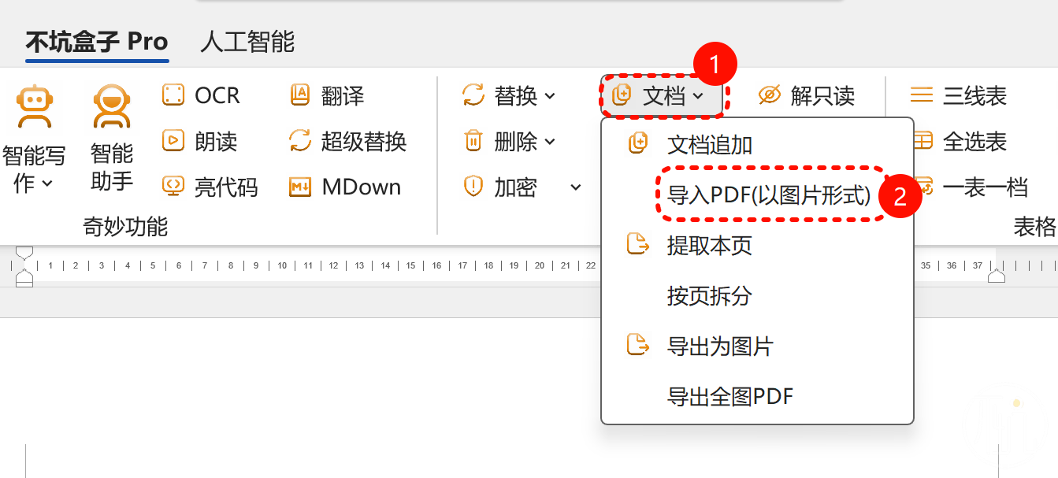Viewport: 1058px width, 478px height.
Task: Switch to the 人工智能 tab
Action: [247, 41]
